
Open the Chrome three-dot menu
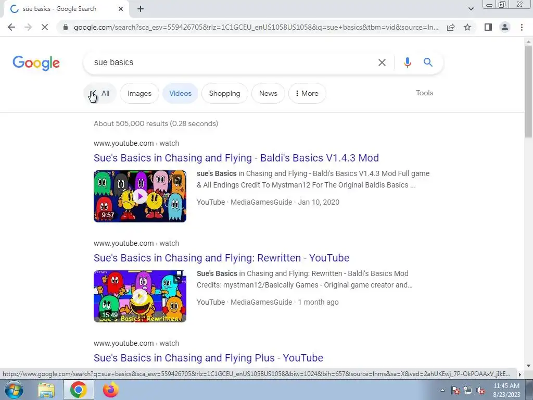pyautogui.click(x=522, y=27)
